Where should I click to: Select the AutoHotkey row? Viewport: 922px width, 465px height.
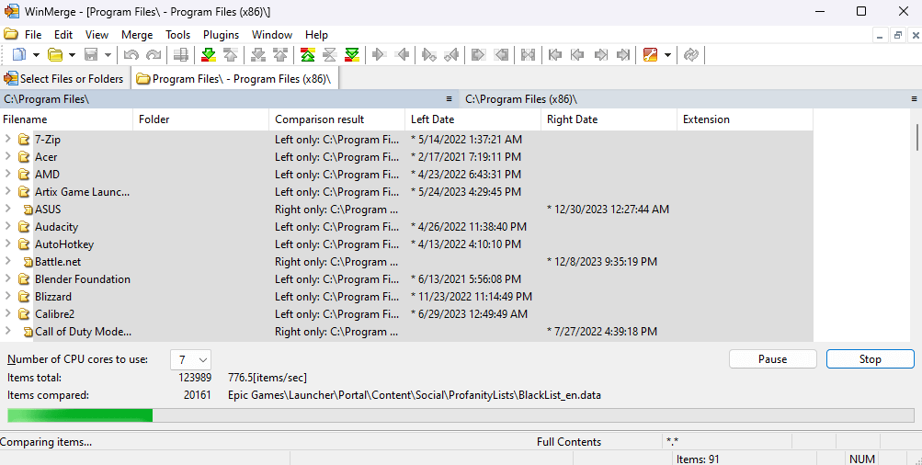(406, 244)
